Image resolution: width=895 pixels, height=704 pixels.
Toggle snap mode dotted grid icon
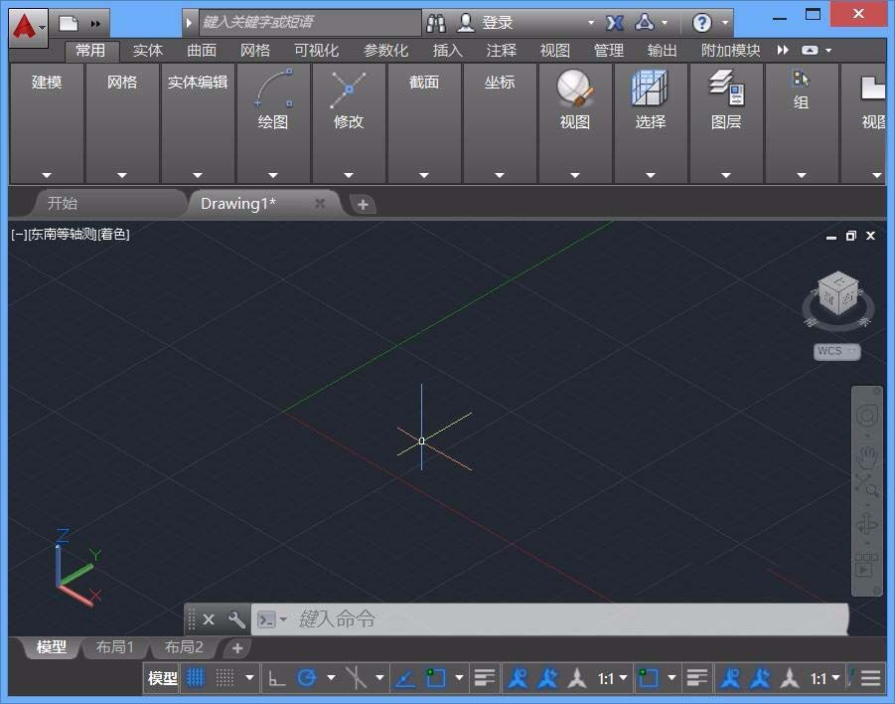[x=224, y=678]
